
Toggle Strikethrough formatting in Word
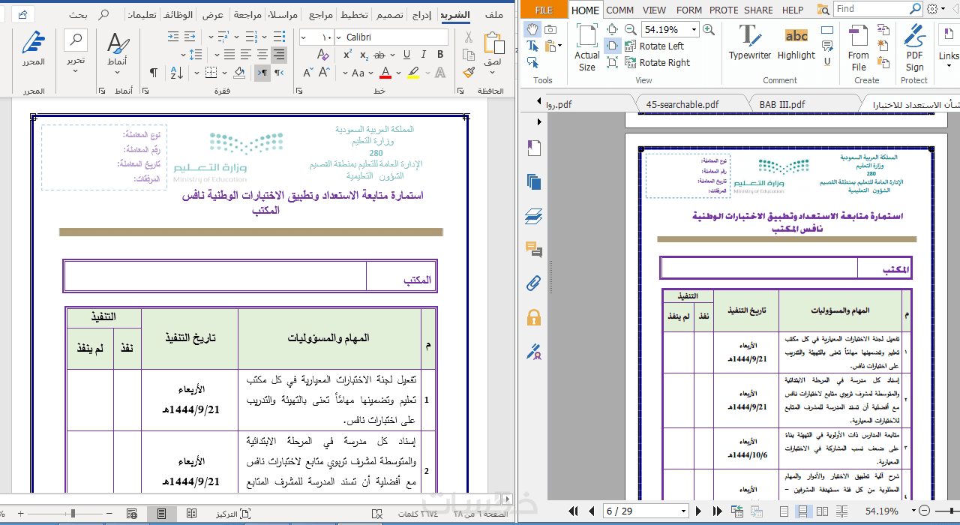(379, 55)
